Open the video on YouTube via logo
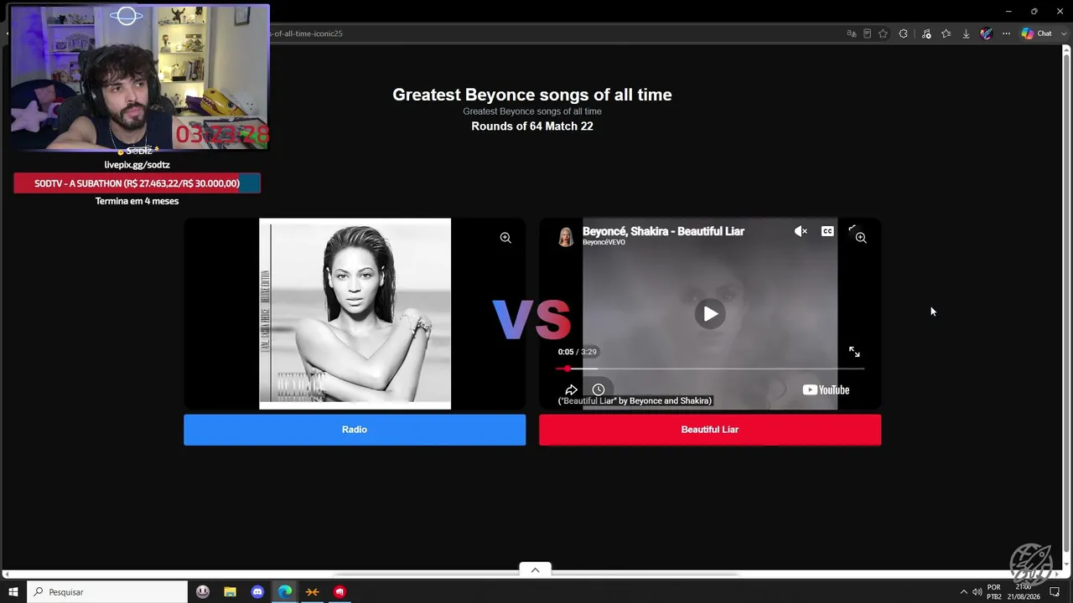The image size is (1073, 603). (826, 389)
